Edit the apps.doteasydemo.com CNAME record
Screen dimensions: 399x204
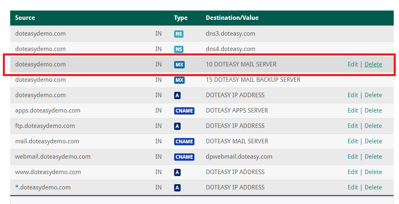[353, 110]
